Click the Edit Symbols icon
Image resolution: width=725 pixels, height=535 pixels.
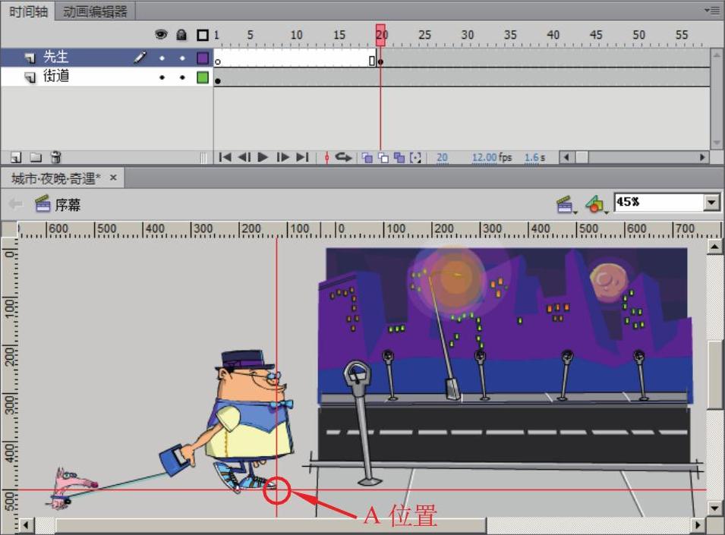click(x=595, y=203)
